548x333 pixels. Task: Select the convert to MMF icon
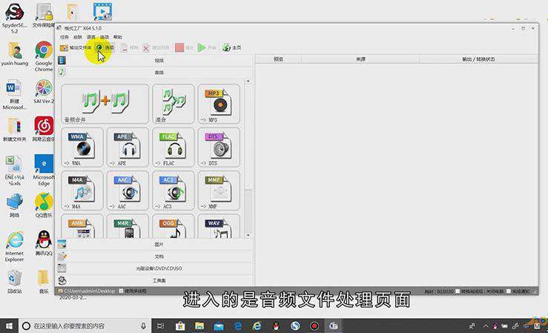click(x=219, y=191)
